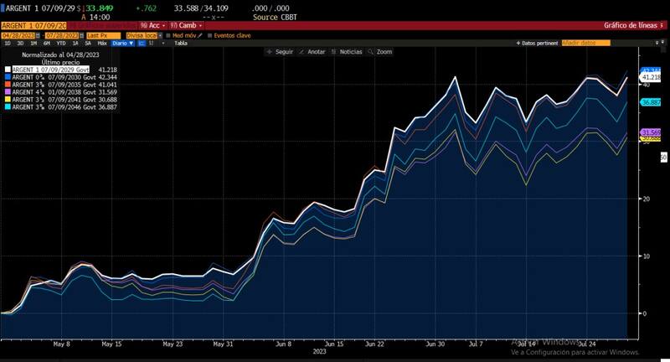Viewport: 670px width, 362px height.
Task: Activate the Zoom magnifier tool
Action: 382,52
